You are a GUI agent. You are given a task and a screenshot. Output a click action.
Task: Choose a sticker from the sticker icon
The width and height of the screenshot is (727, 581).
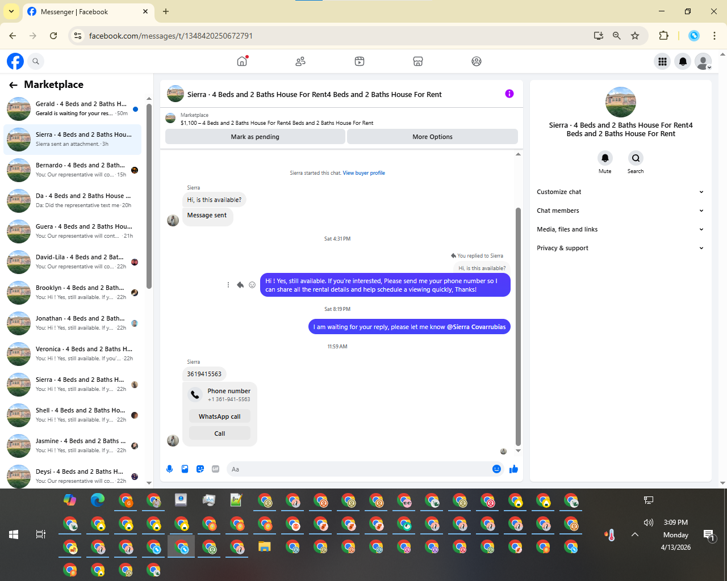200,469
